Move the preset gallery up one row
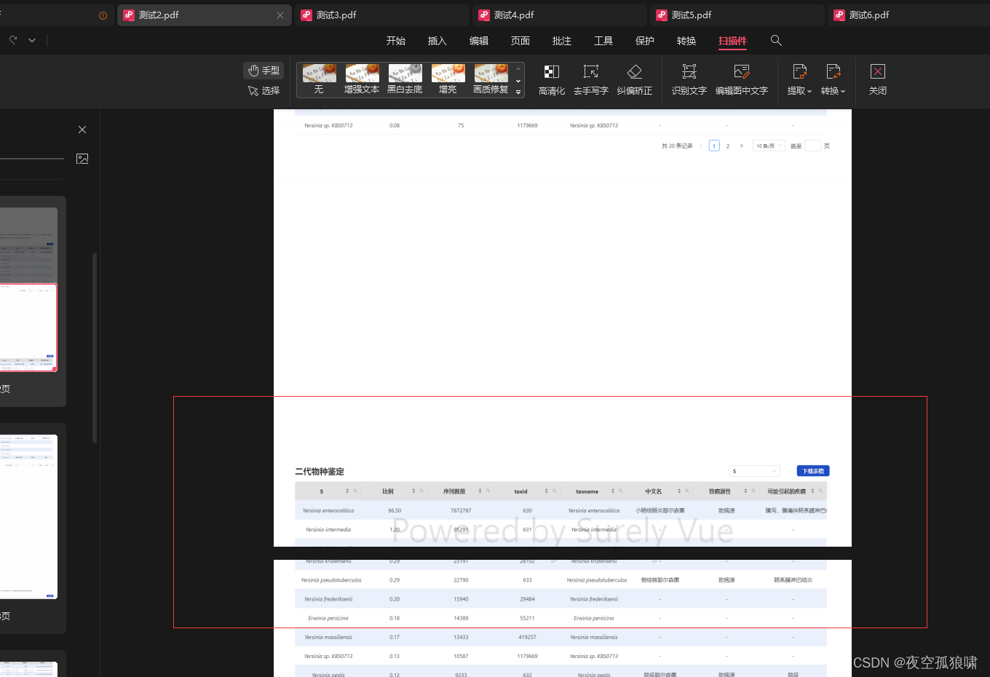 [x=518, y=68]
